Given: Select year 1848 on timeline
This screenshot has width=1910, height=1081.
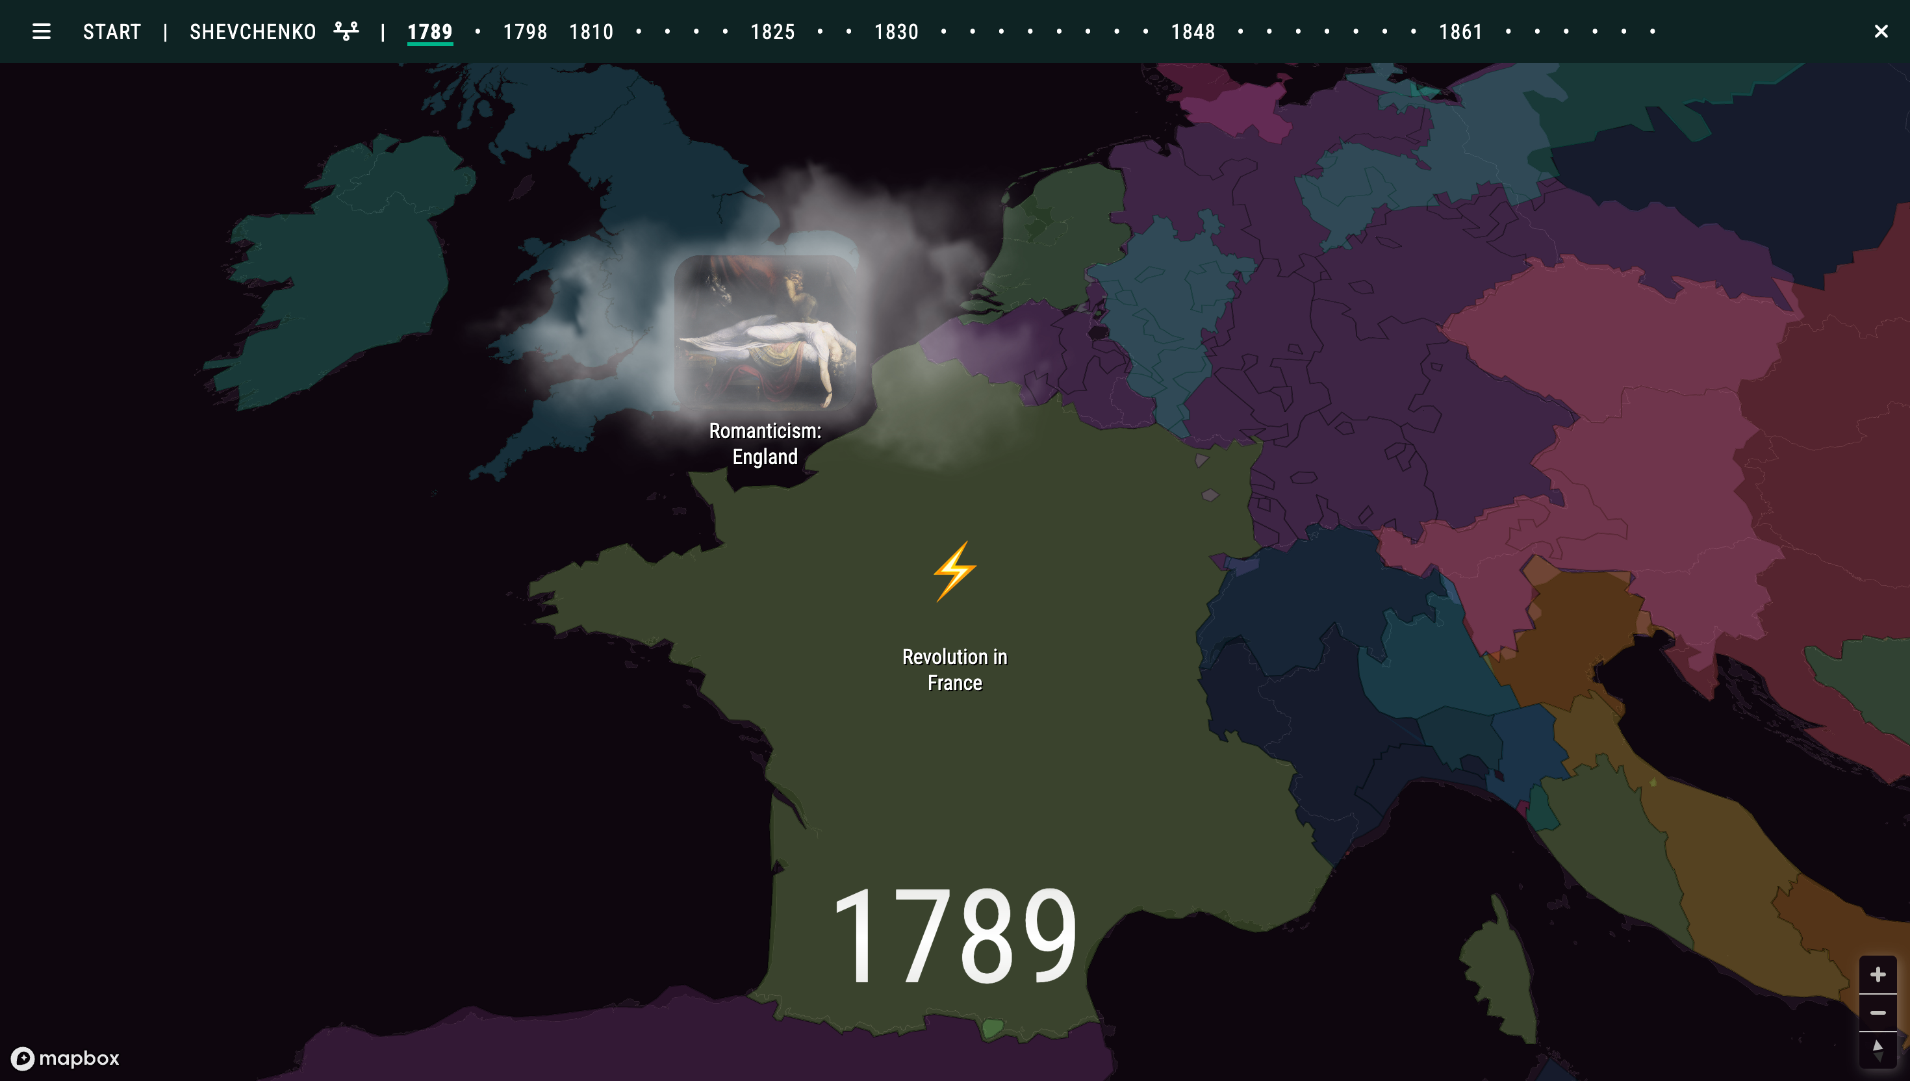Looking at the screenshot, I should coord(1193,32).
